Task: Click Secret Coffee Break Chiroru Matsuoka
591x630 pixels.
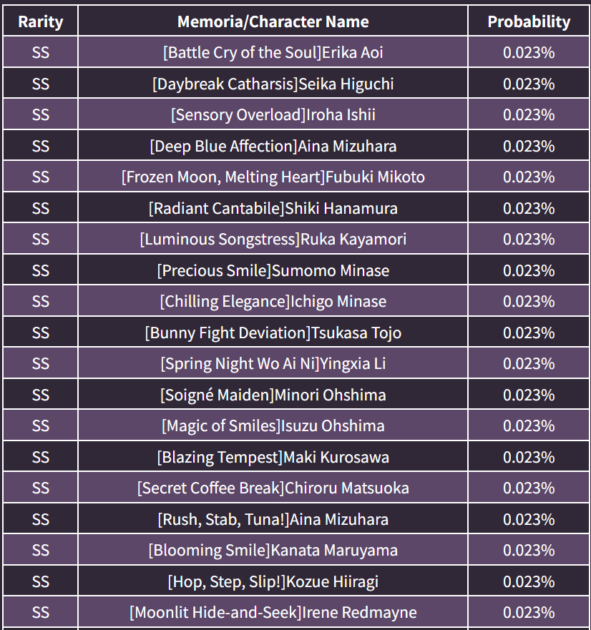Action: 273,488
